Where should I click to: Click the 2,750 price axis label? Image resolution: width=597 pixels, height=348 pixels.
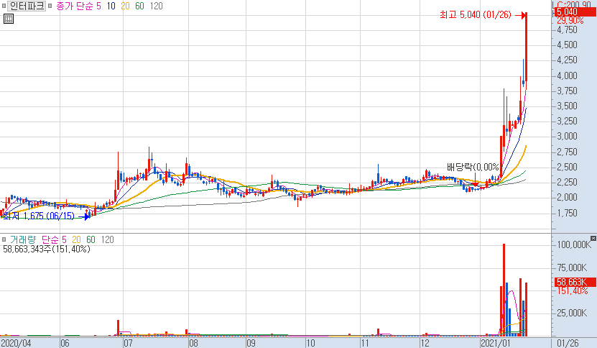click(568, 152)
